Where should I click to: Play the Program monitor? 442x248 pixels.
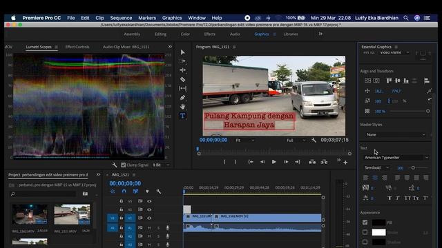(273, 162)
